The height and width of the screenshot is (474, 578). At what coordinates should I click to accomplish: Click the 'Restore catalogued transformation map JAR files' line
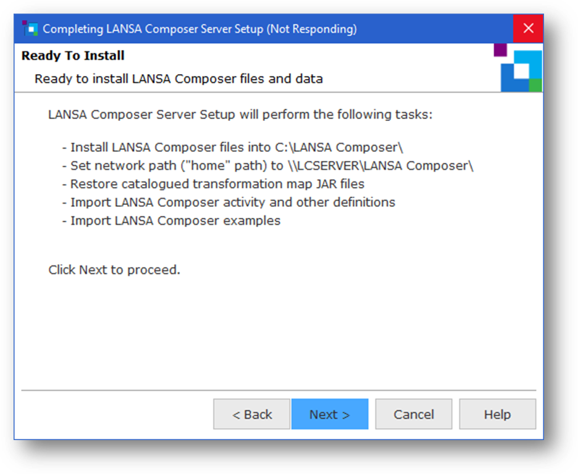[x=213, y=184]
